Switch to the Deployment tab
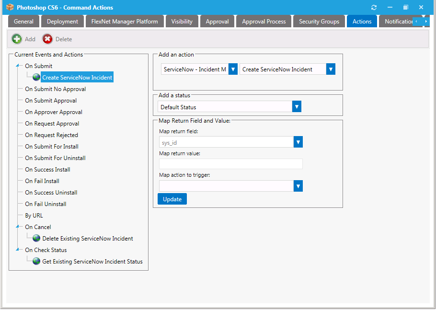The width and height of the screenshot is (436, 310). click(x=62, y=21)
